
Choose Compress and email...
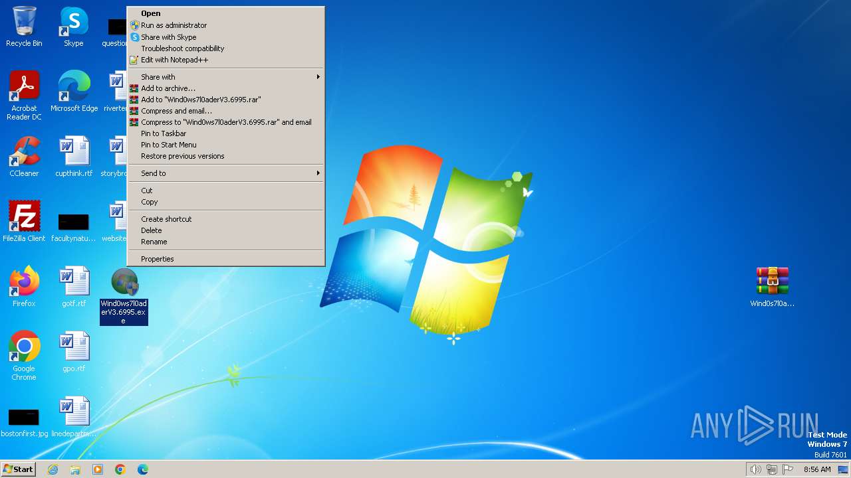point(225,111)
